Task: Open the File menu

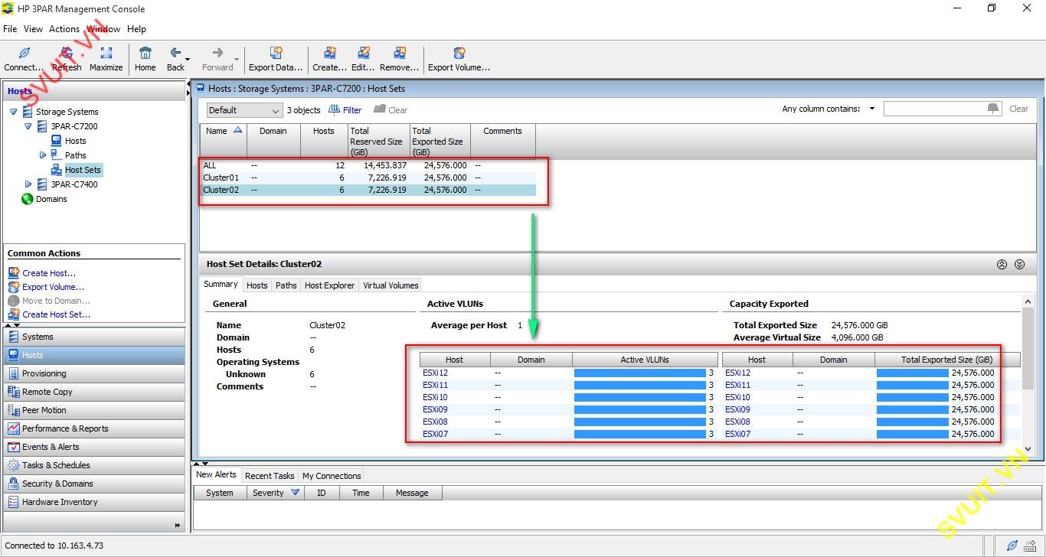Action: coord(10,29)
